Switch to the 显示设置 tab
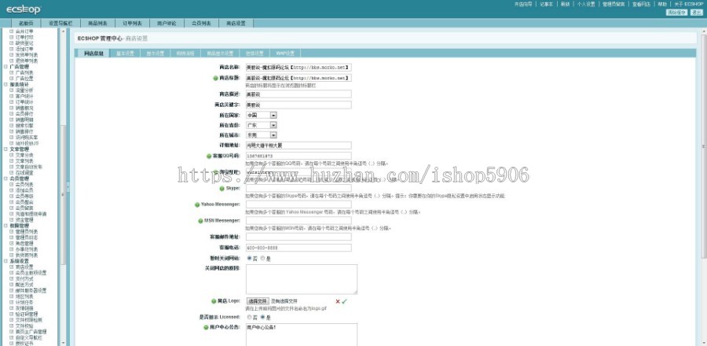The width and height of the screenshot is (707, 346). 155,53
